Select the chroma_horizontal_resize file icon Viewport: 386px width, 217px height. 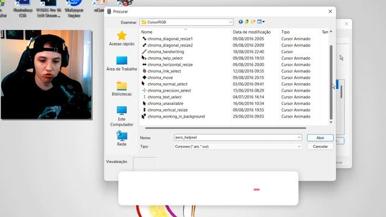point(144,64)
